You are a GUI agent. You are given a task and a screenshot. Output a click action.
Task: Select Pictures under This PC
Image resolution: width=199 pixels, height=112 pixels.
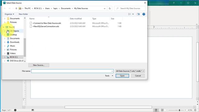point(13,50)
